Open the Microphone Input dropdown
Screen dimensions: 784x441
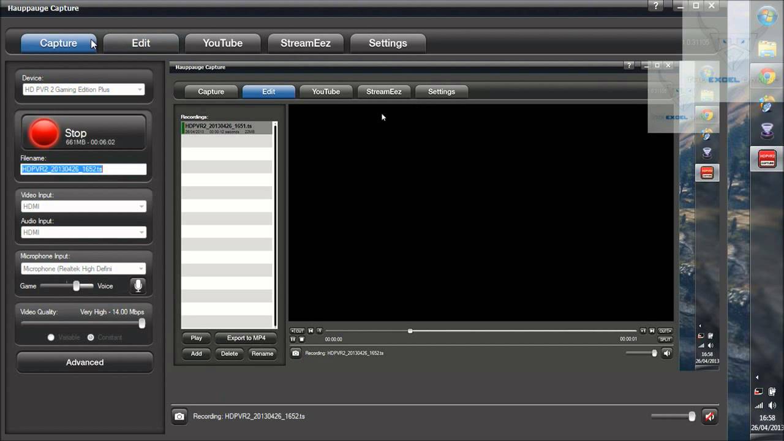[83, 269]
